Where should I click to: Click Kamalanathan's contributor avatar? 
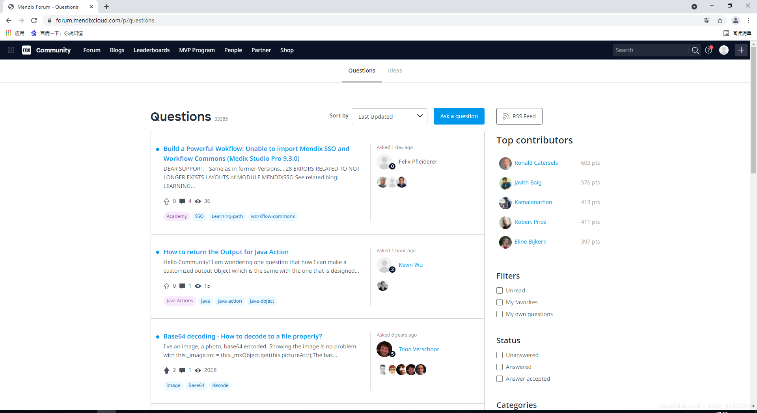pyautogui.click(x=505, y=203)
